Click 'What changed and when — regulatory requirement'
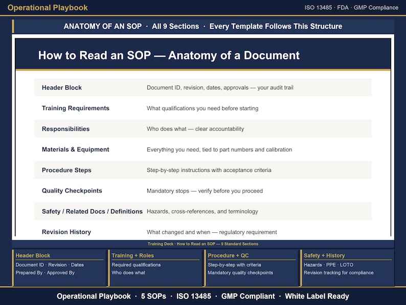This screenshot has height=305, width=406. [212, 232]
